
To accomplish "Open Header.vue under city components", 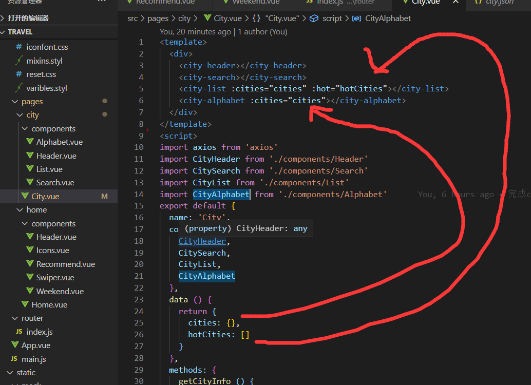I will coord(56,156).
